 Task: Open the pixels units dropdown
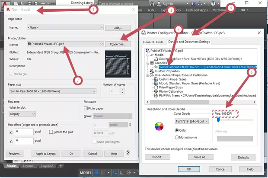click(x=118, y=125)
